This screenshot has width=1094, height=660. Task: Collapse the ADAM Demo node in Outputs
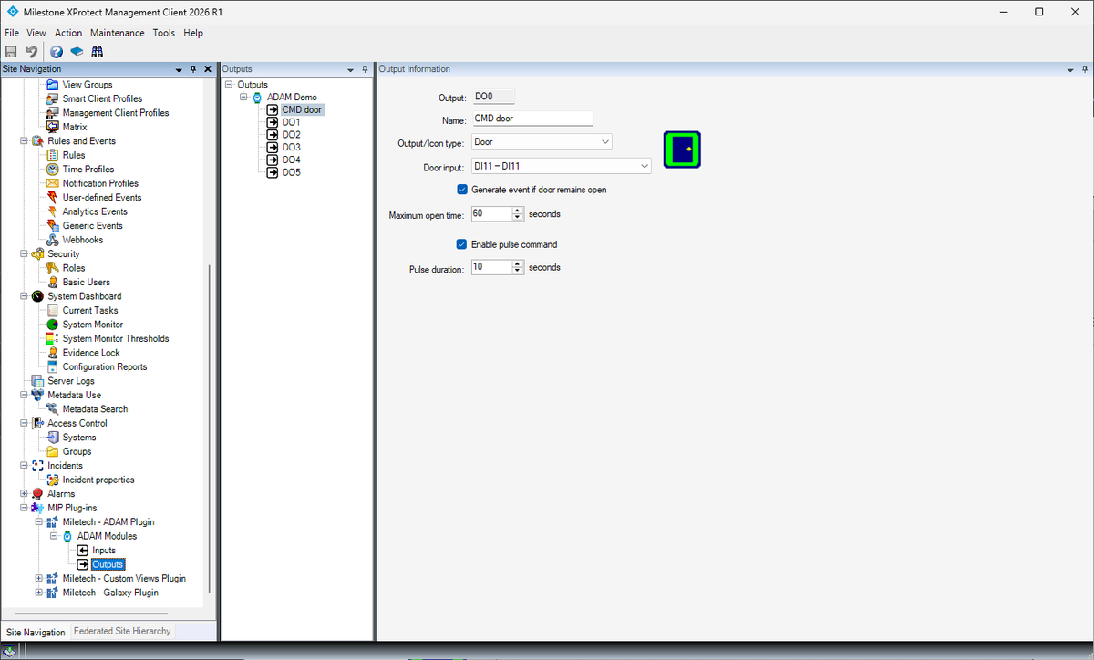pyautogui.click(x=243, y=98)
